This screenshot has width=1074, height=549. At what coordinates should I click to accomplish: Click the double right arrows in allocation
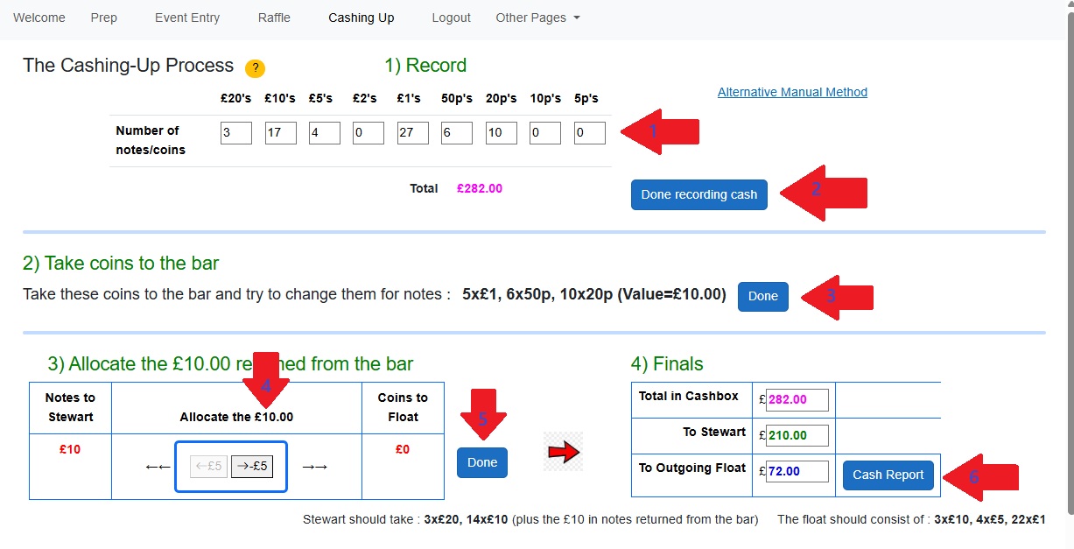click(314, 467)
